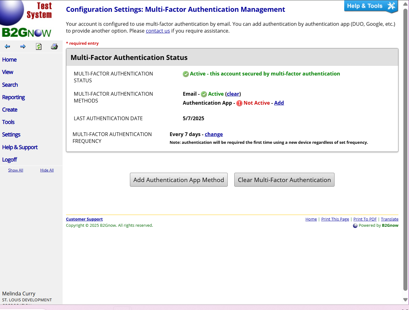Screen dimensions: 409x310
Task: Click the printer icon in sidebar
Action: point(54,47)
